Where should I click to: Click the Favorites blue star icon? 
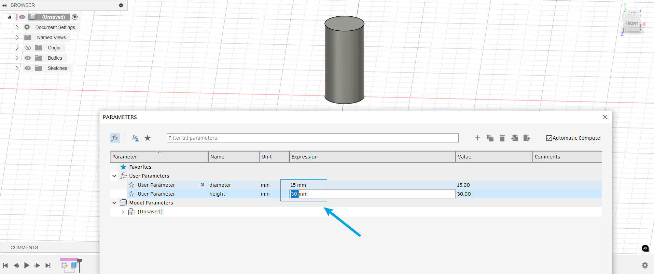(123, 167)
